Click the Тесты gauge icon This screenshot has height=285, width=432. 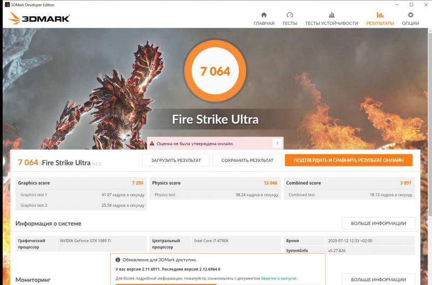click(x=289, y=15)
